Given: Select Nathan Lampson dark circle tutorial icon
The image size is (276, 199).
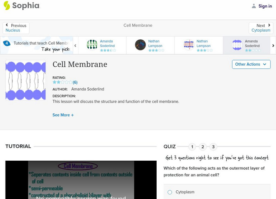Looking at the screenshot, I should (x=140, y=45).
